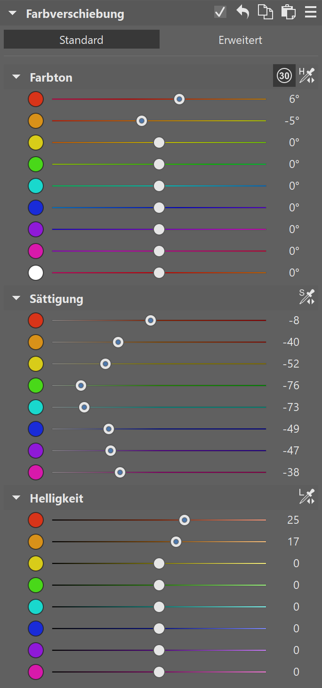Click the red swatch under Farbton
Viewport: 322px width, 688px height.
coord(36,99)
